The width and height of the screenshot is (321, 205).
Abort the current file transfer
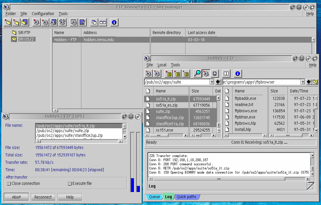16,197
